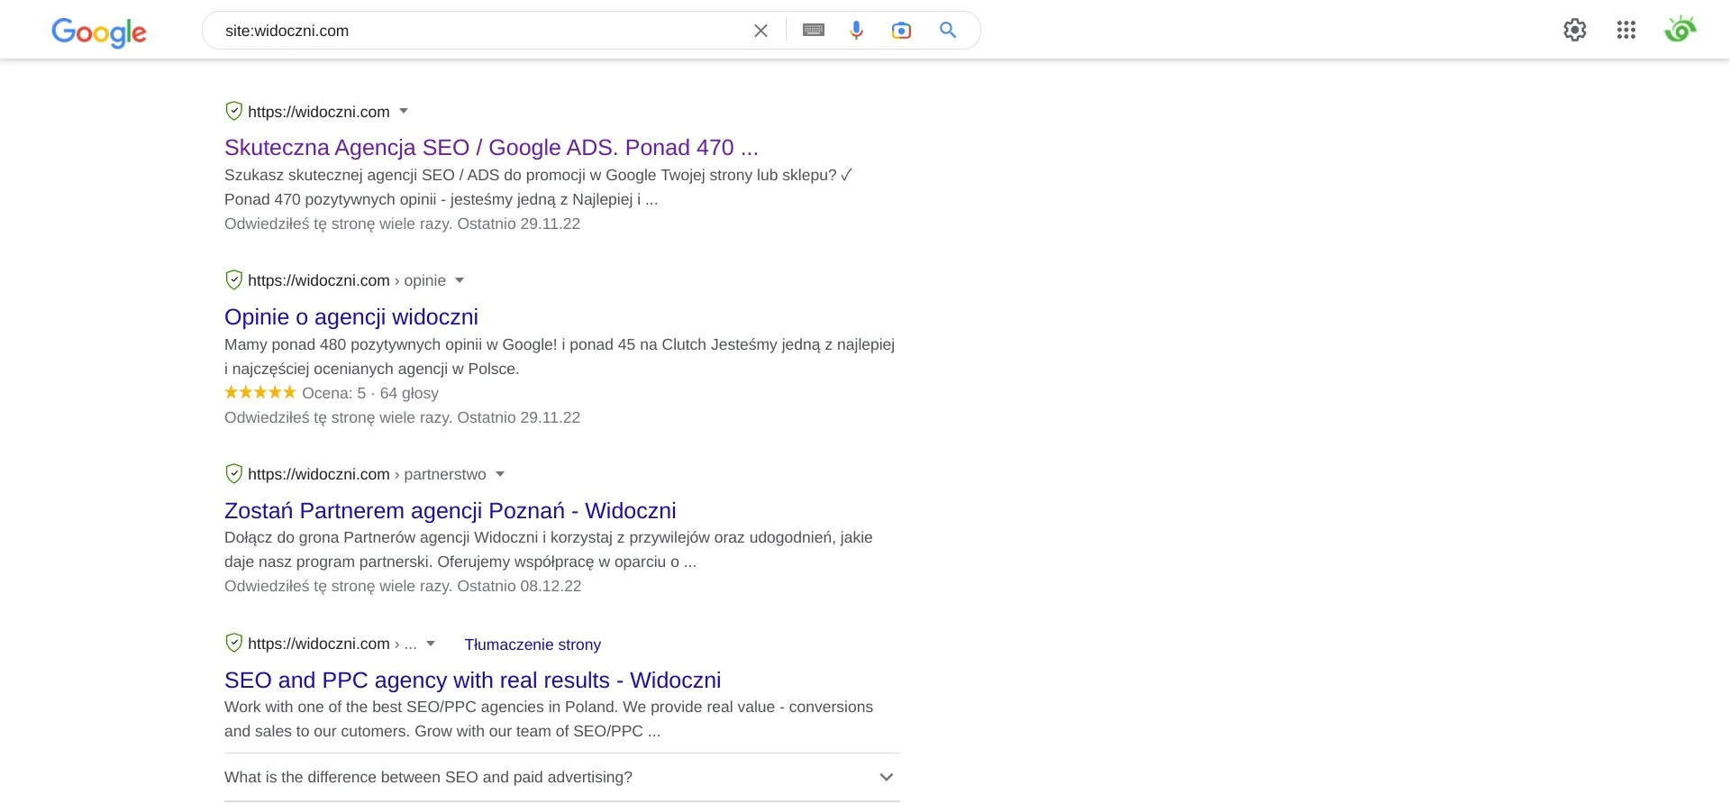Expand dropdown arrow before Tłumaczenie strony
1730x804 pixels.
[x=431, y=644]
